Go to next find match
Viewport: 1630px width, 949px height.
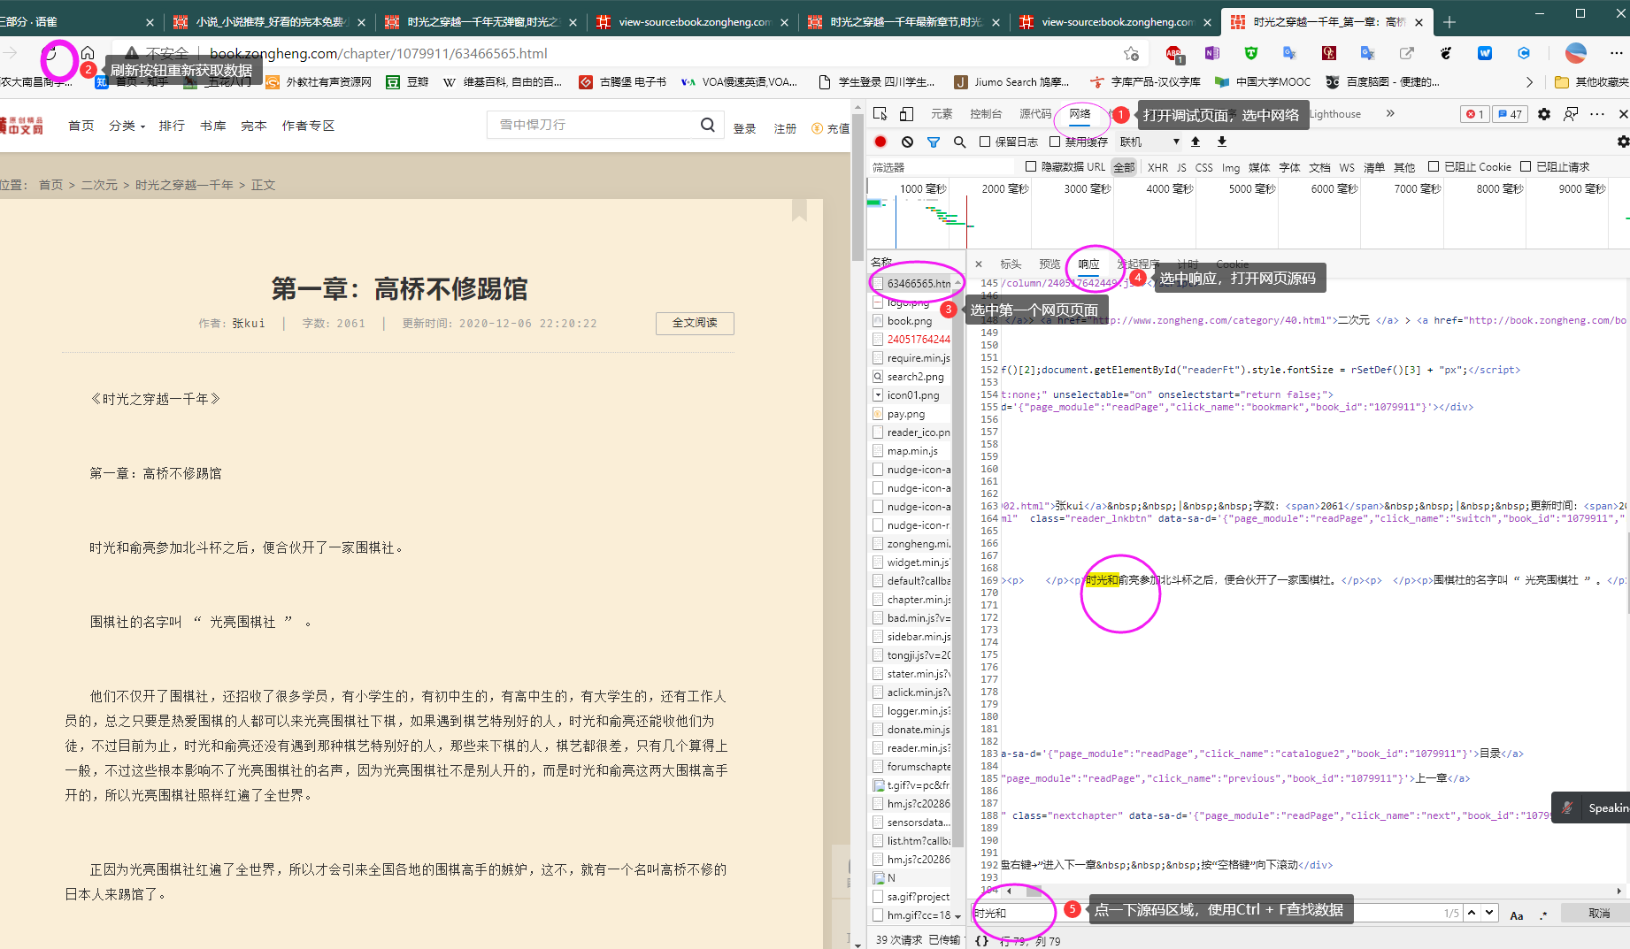(1489, 913)
